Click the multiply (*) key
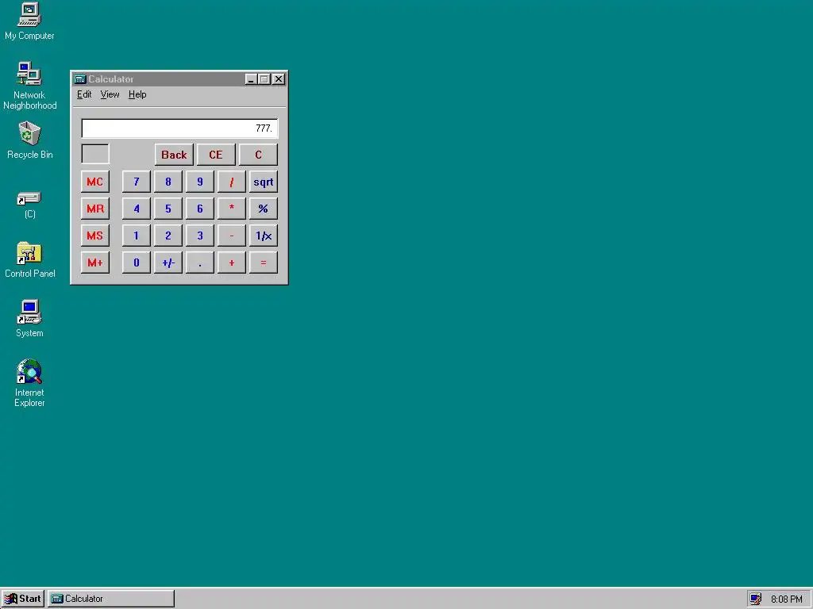This screenshot has height=609, width=813. tap(232, 209)
